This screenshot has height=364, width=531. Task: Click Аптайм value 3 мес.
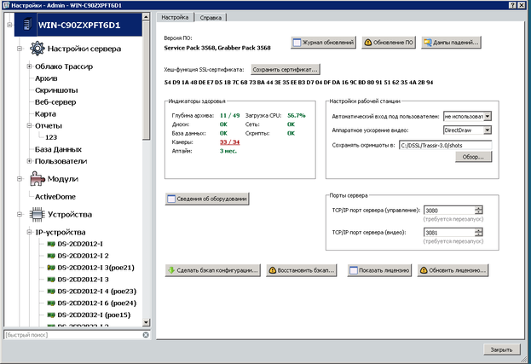[x=228, y=151]
